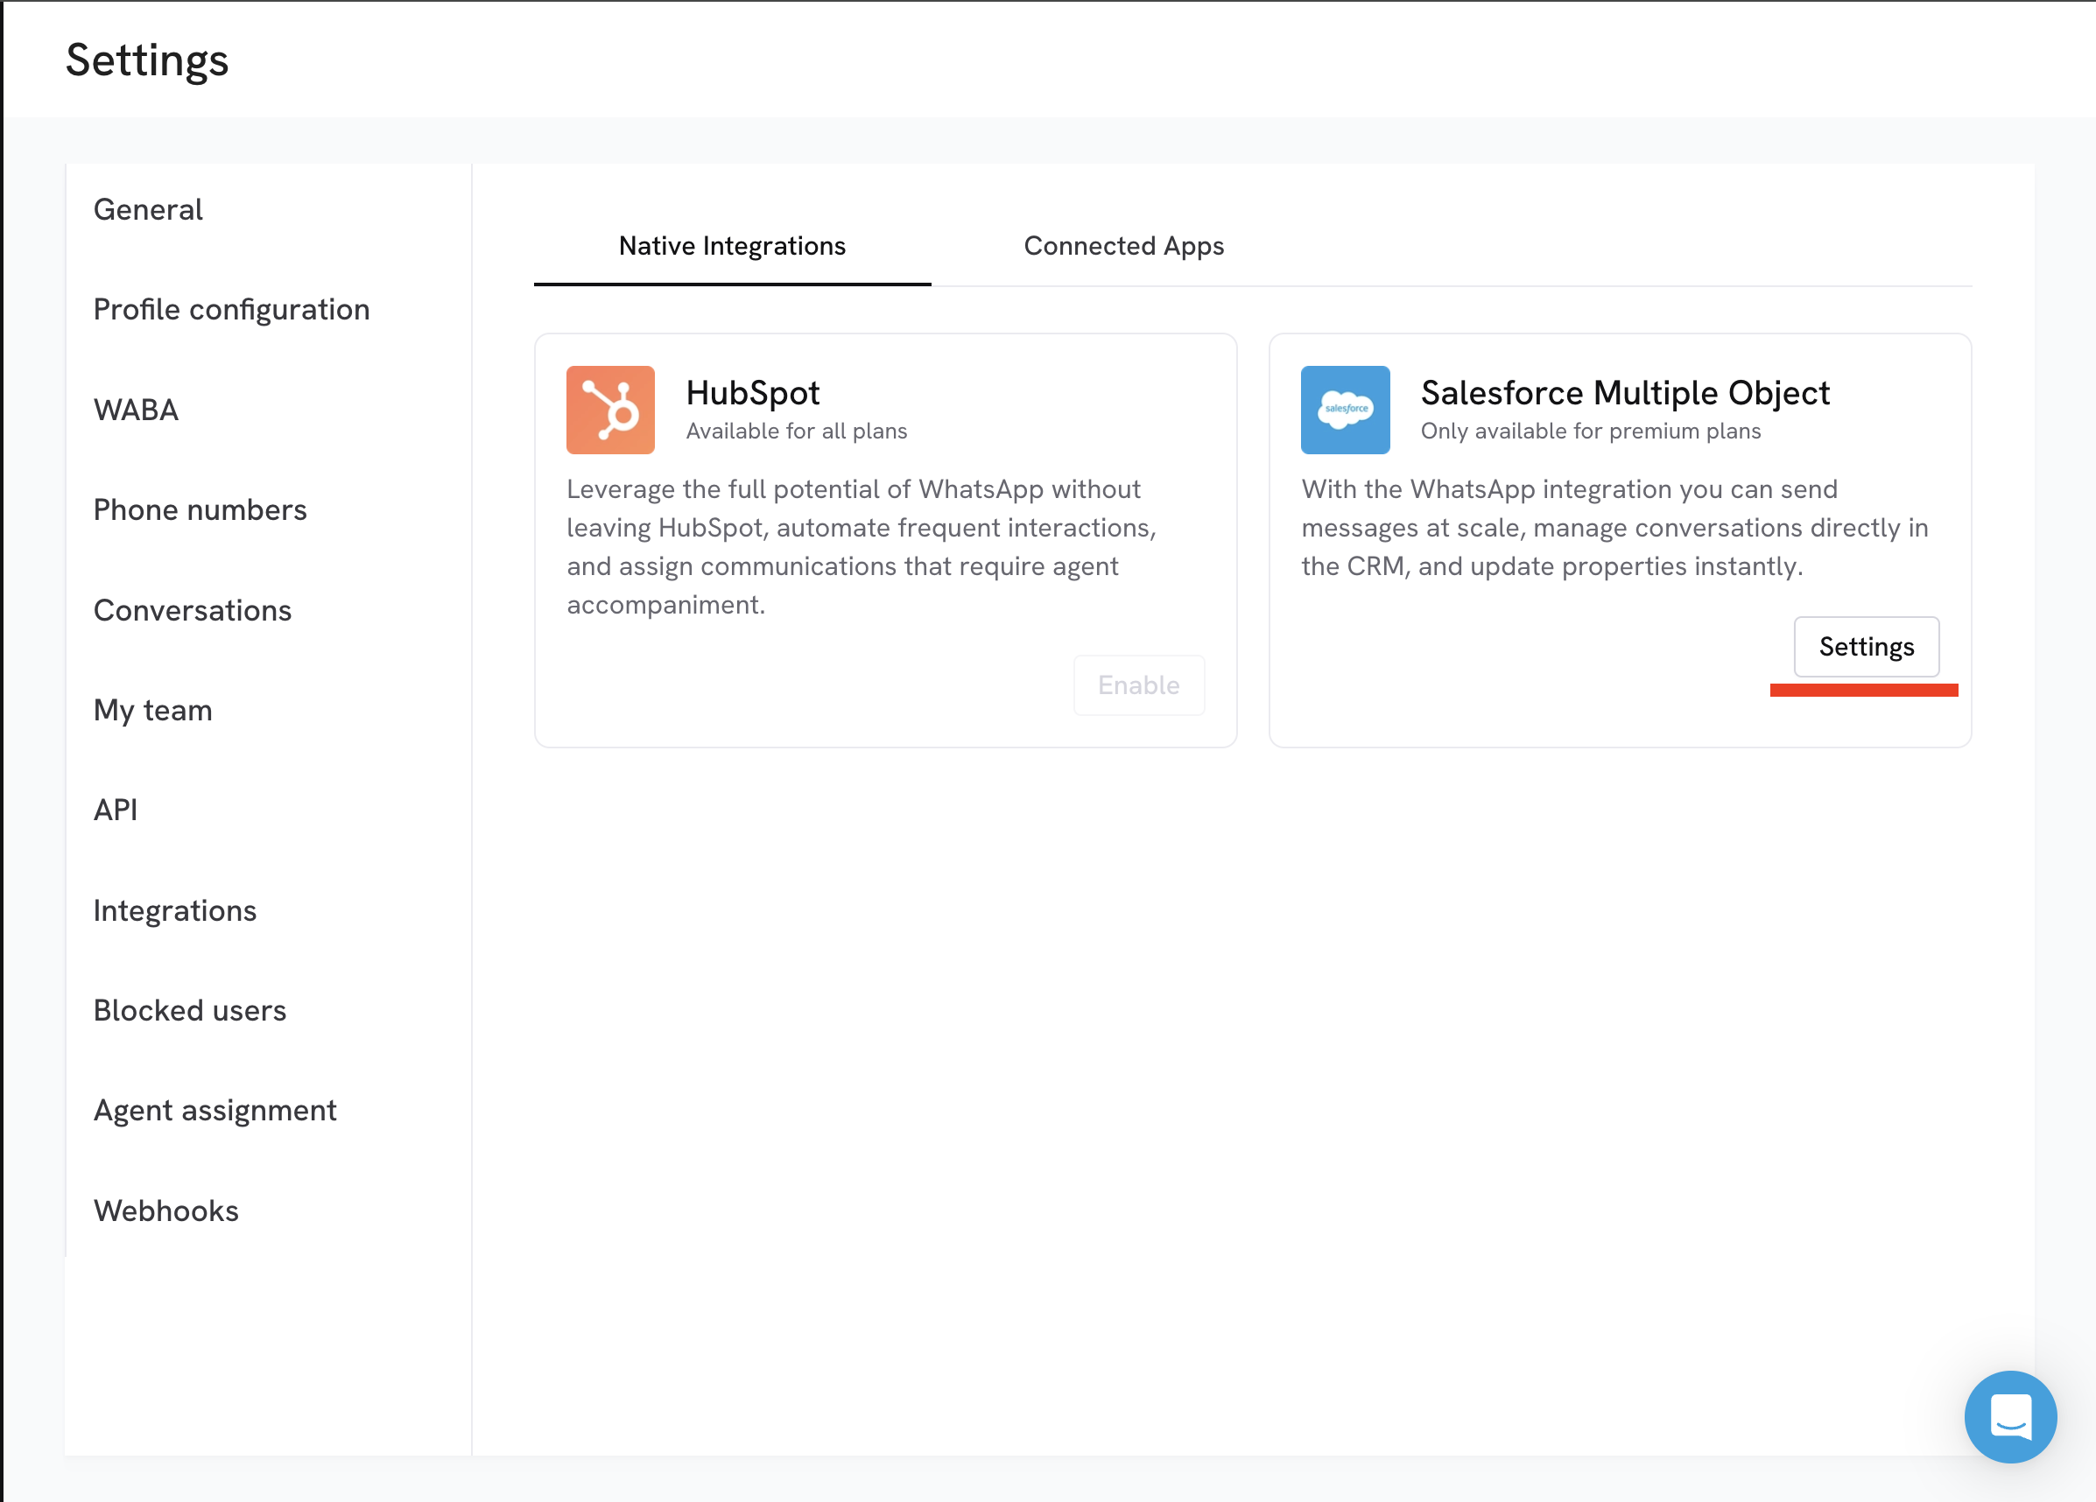Open the My team section
The image size is (2096, 1502).
(152, 711)
